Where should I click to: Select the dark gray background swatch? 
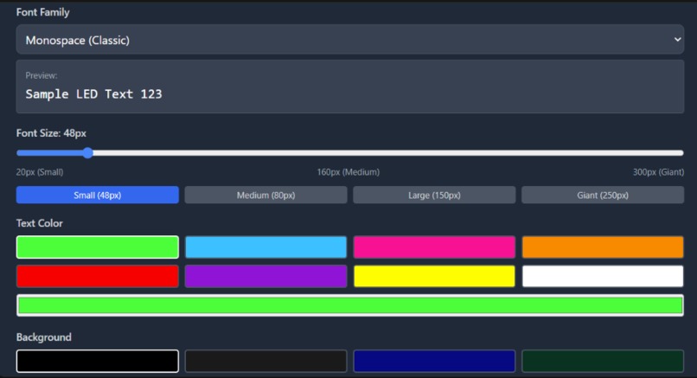(x=265, y=361)
